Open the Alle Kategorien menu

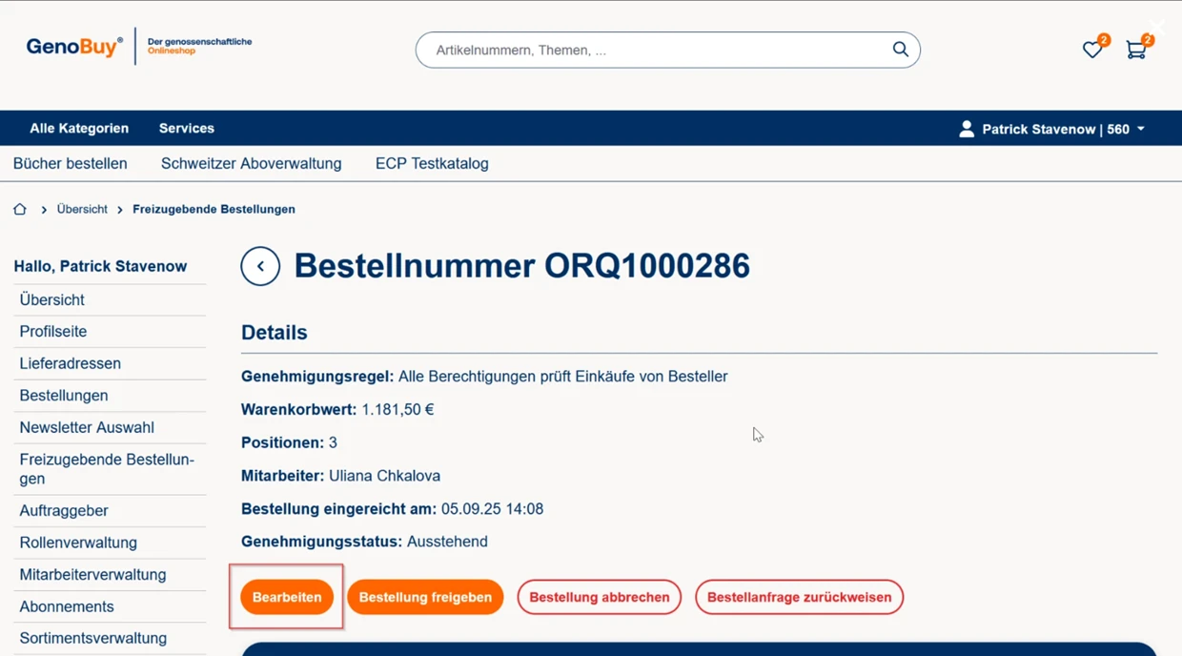(79, 129)
